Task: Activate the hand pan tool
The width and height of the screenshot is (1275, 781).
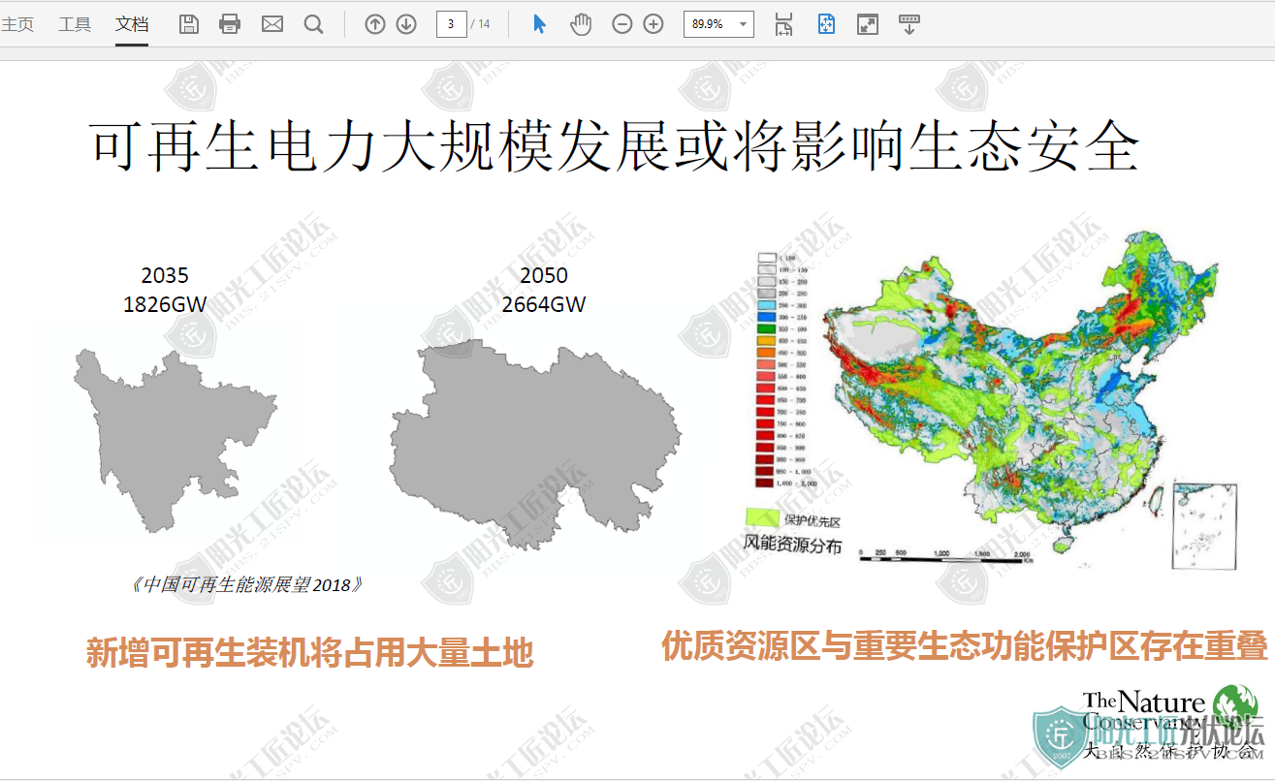Action: click(581, 24)
